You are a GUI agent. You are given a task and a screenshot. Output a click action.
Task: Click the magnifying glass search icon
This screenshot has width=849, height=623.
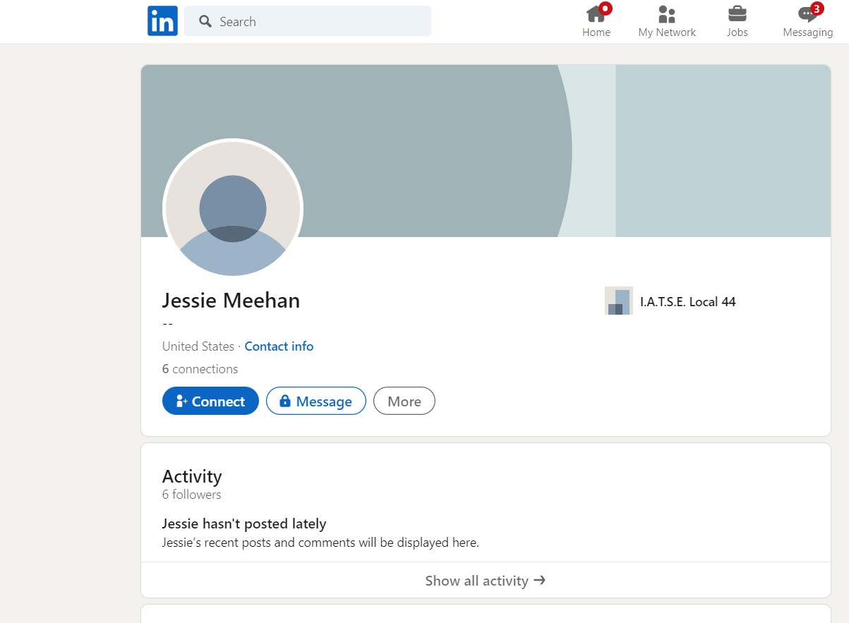pos(205,22)
